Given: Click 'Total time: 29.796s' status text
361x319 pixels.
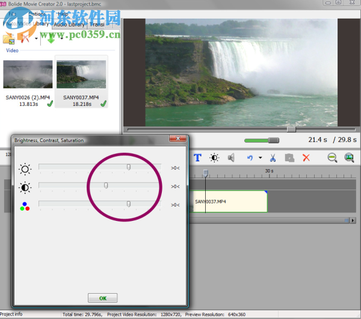Looking at the screenshot, I should coord(82,314).
